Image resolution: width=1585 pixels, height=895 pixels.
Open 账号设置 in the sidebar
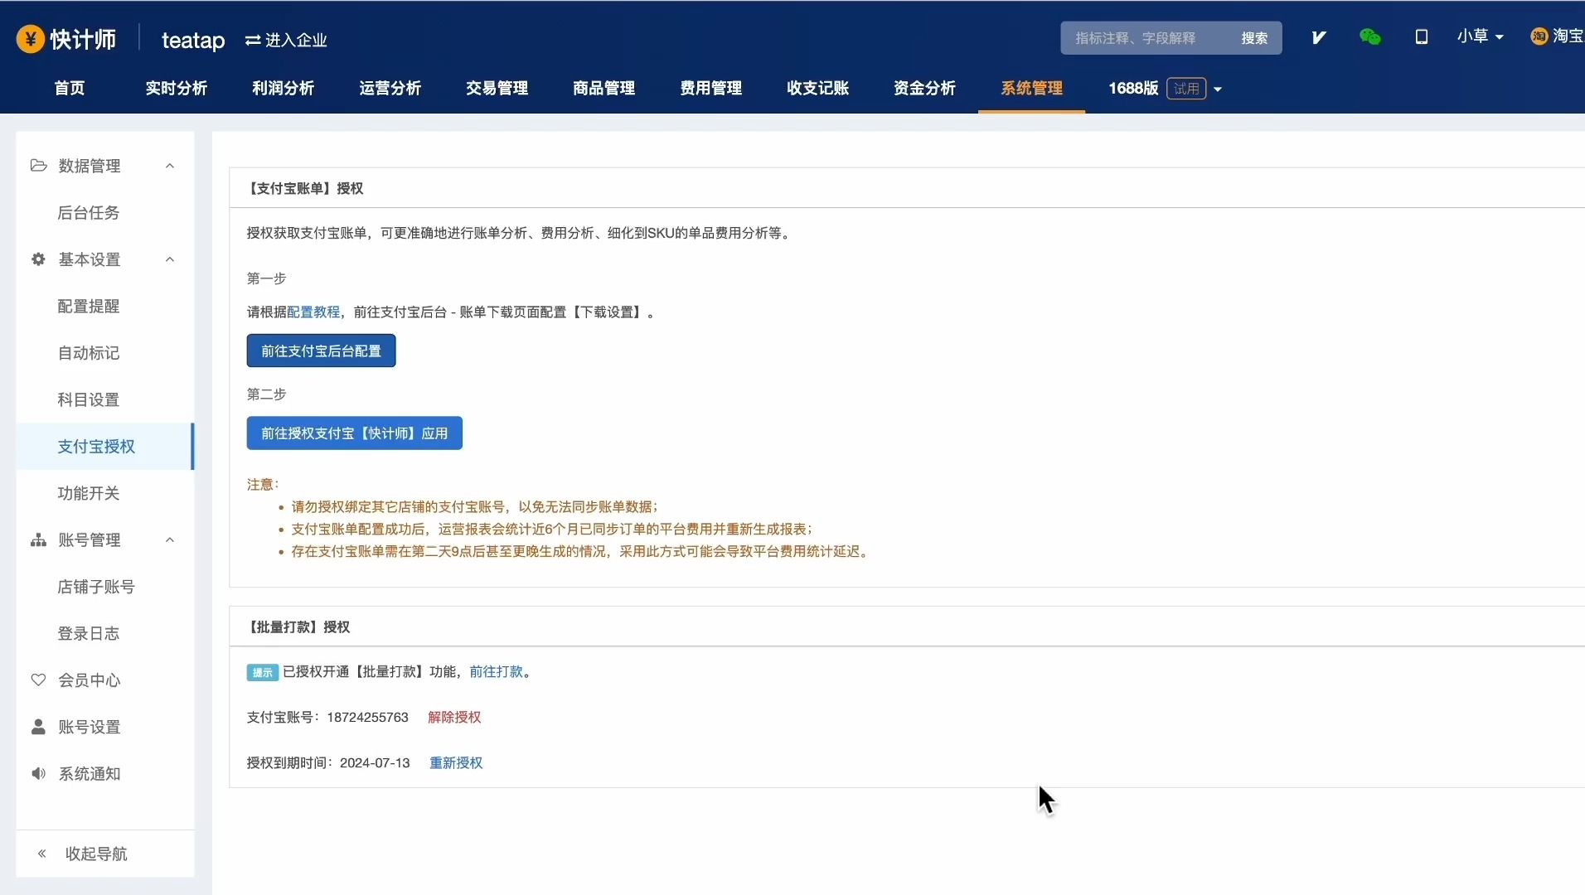[x=90, y=728]
